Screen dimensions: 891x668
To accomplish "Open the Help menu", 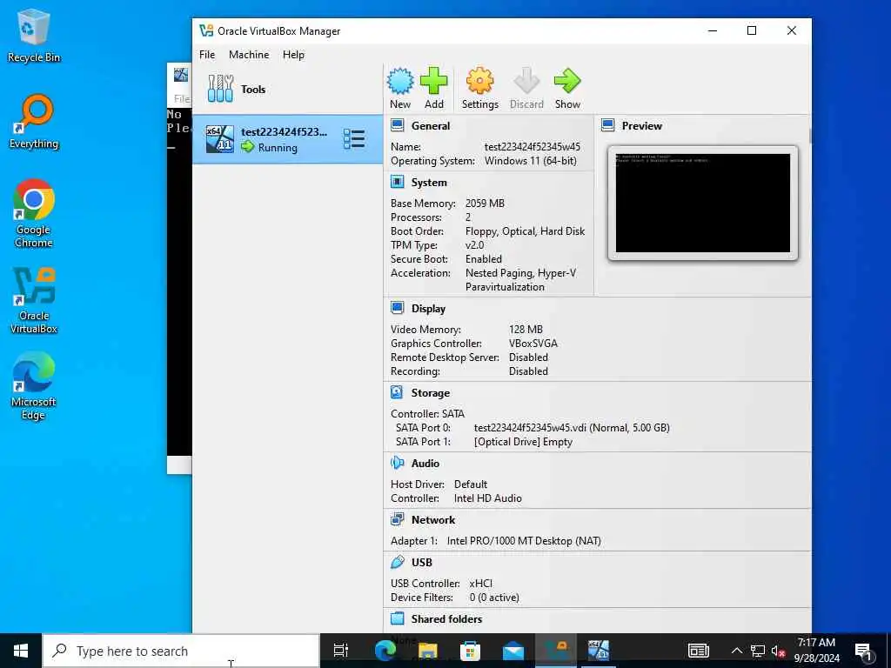I will coord(293,55).
